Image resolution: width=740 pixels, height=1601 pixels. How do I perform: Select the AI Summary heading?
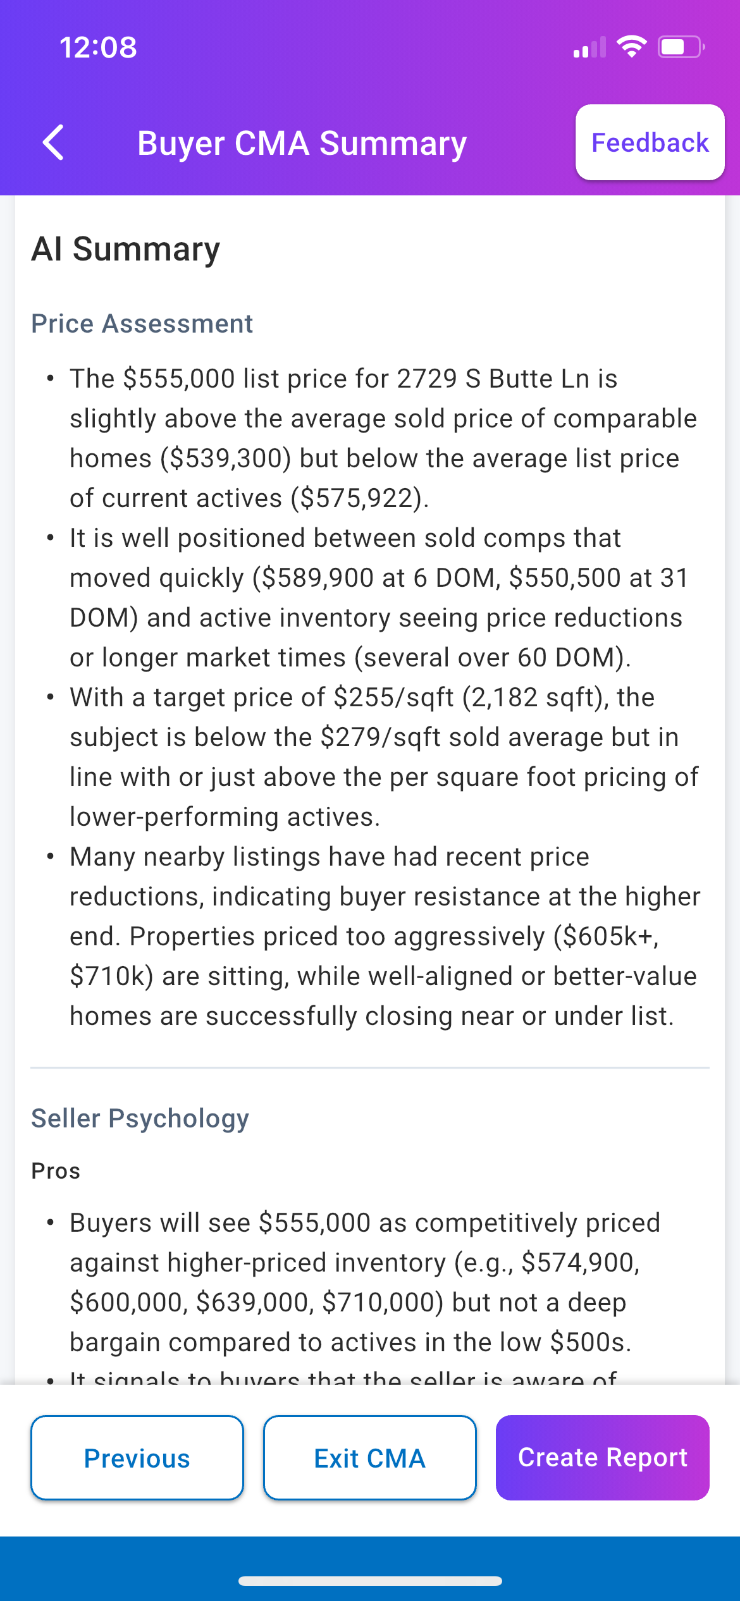tap(126, 248)
